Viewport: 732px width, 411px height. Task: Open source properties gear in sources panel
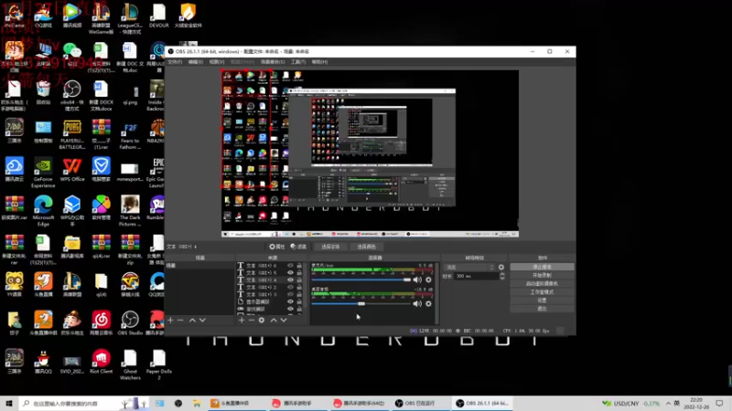pyautogui.click(x=262, y=321)
